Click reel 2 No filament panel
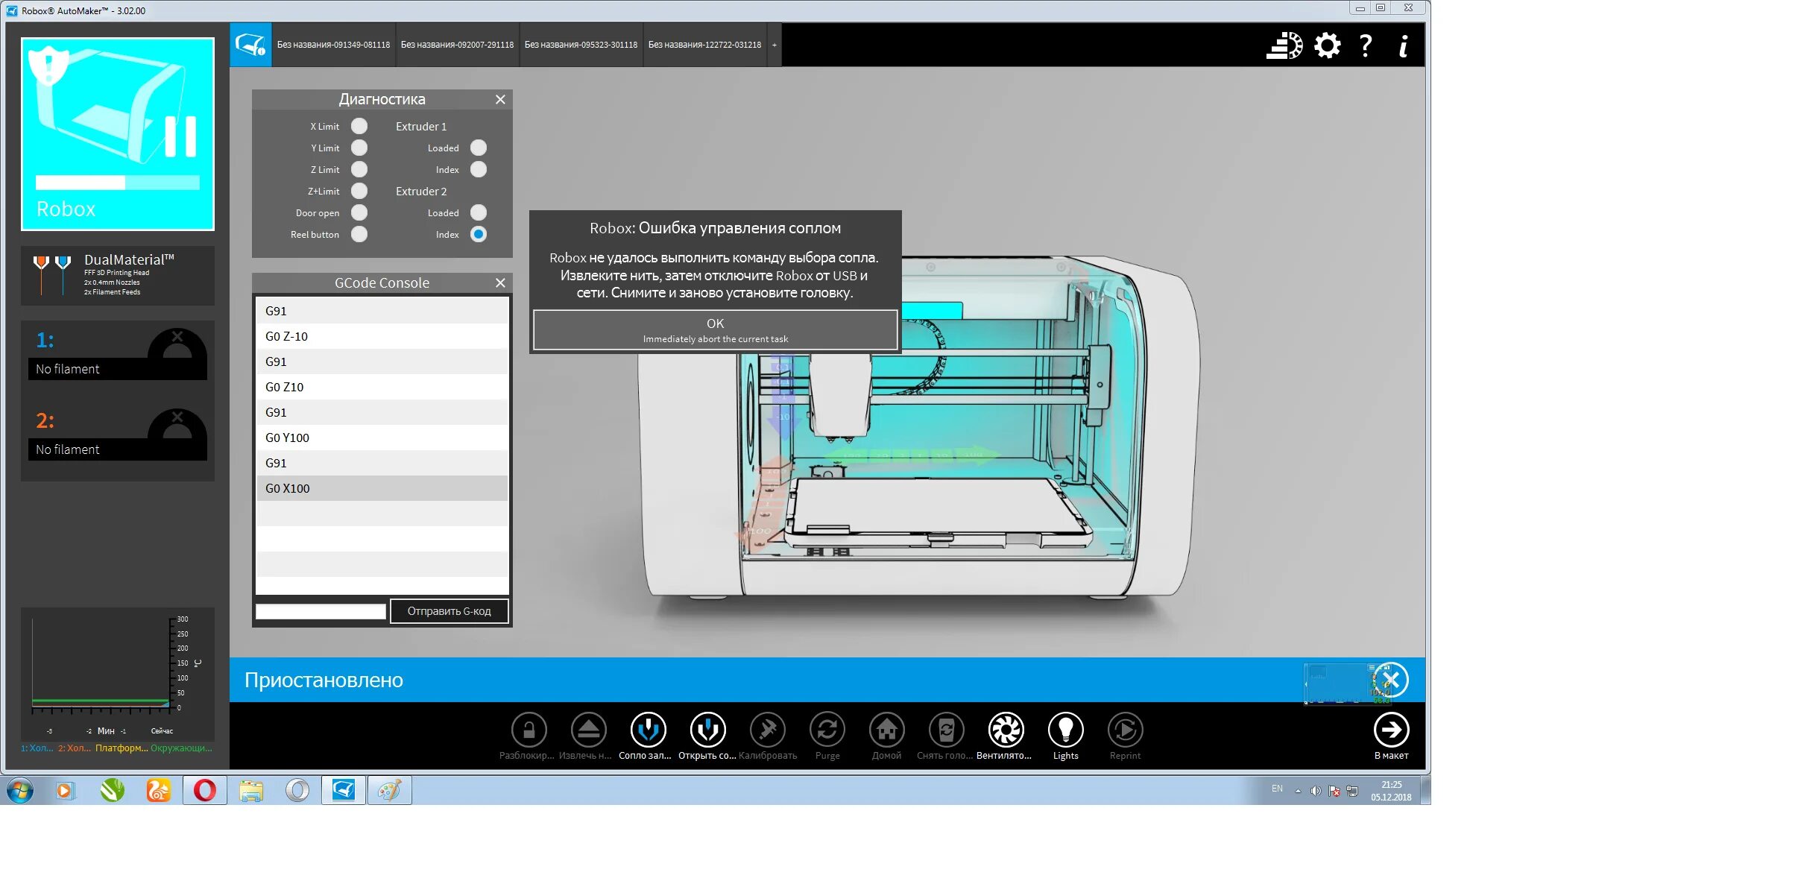The height and width of the screenshot is (881, 1795). [x=118, y=434]
